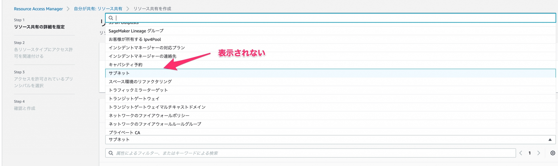
Task: Choose トラフィックミラーターゲット option
Action: tap(330, 90)
